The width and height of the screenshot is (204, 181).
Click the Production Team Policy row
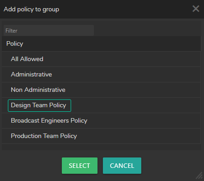coord(101,136)
